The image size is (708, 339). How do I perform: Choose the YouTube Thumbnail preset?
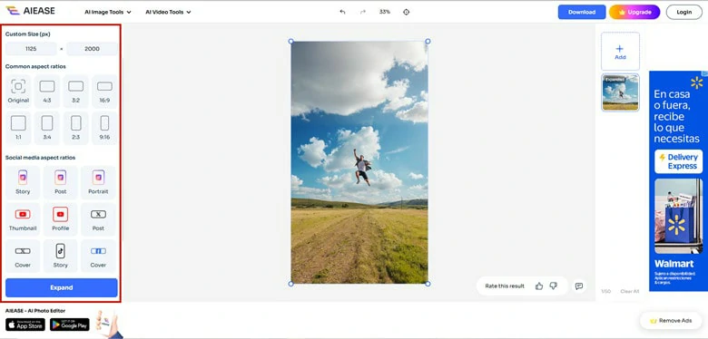(x=23, y=219)
